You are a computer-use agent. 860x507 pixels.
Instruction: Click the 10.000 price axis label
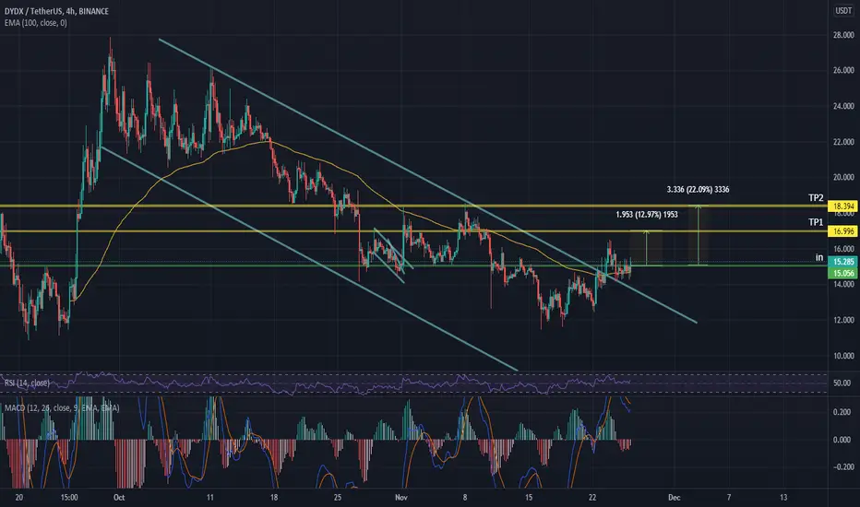[843, 356]
